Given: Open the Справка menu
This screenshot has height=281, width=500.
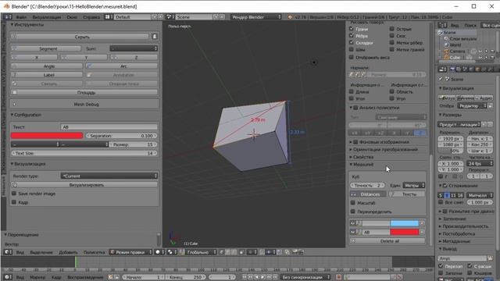Looking at the screenshot, I should coord(91,17).
